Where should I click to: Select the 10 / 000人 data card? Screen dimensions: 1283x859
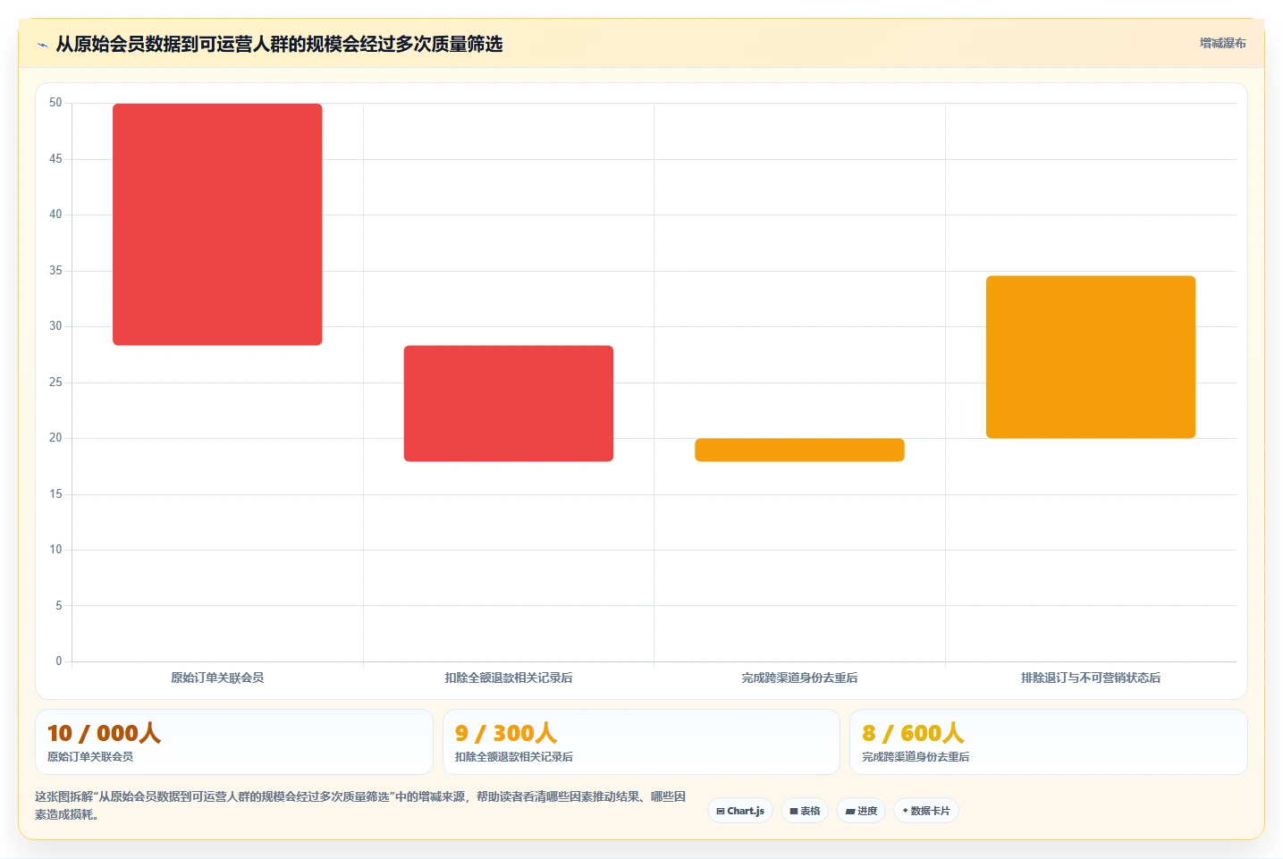coord(234,742)
